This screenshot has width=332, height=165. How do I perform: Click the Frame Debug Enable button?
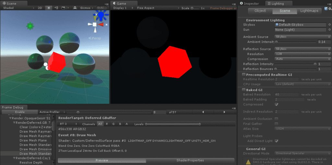click(x=20, y=112)
